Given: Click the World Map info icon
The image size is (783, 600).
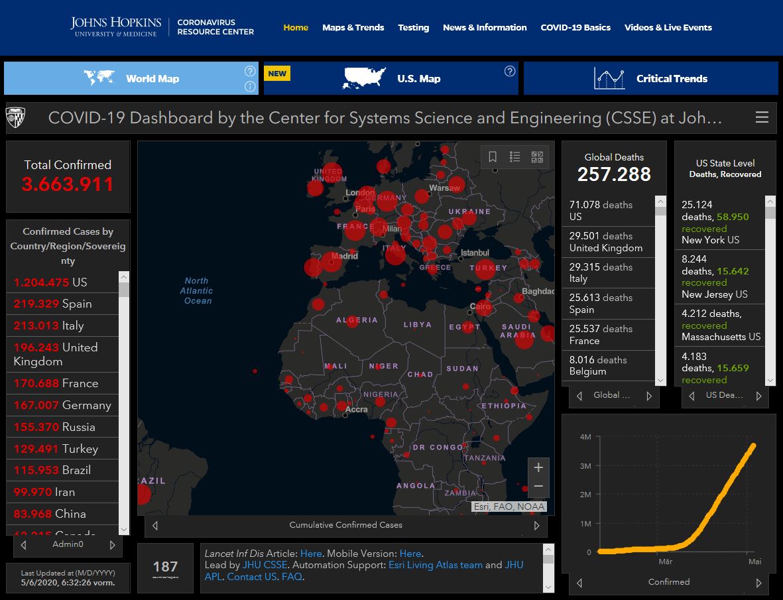Looking at the screenshot, I should point(250,87).
